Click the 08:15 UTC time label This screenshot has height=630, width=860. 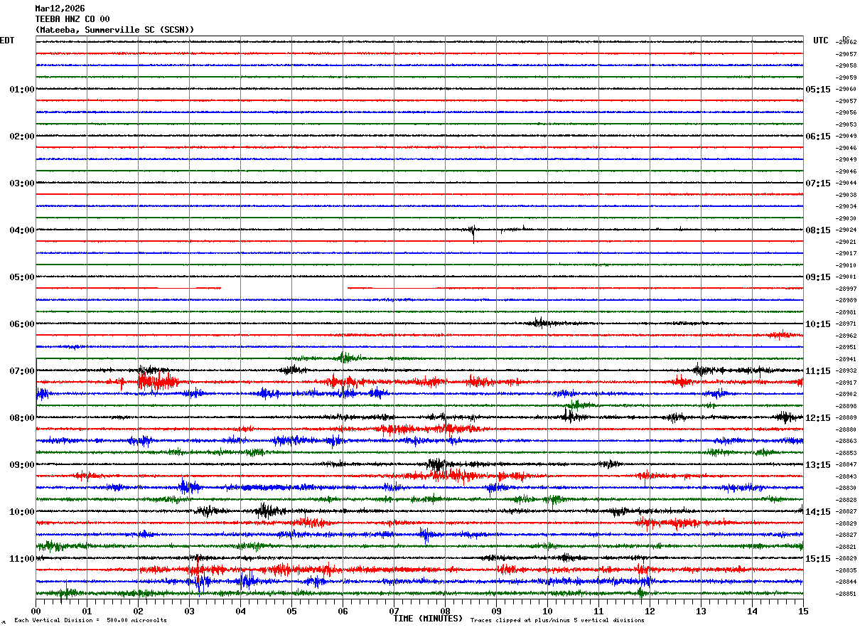[x=818, y=230]
